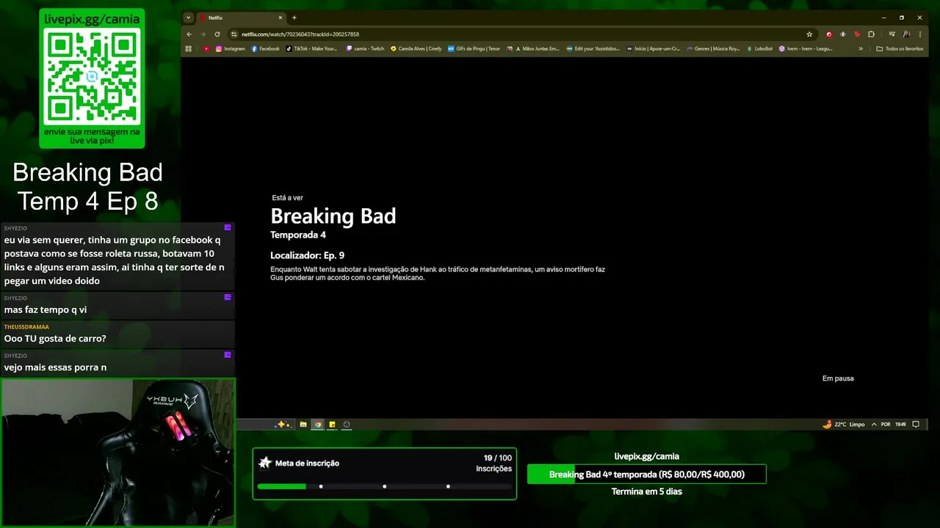The height and width of the screenshot is (528, 940).
Task: Open media control icon in toolbar
Action: coord(892,34)
